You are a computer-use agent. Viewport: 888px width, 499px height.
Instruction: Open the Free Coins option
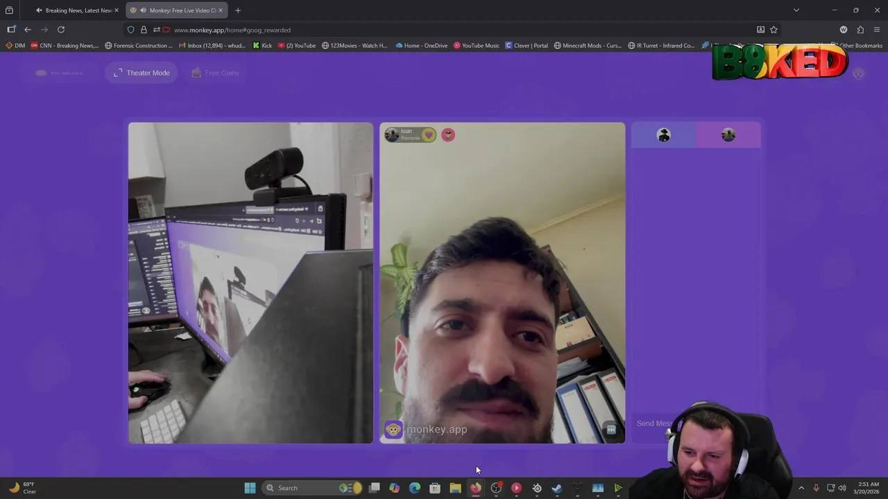pyautogui.click(x=215, y=73)
